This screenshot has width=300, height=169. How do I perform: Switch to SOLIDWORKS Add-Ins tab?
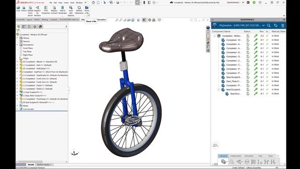(69, 20)
